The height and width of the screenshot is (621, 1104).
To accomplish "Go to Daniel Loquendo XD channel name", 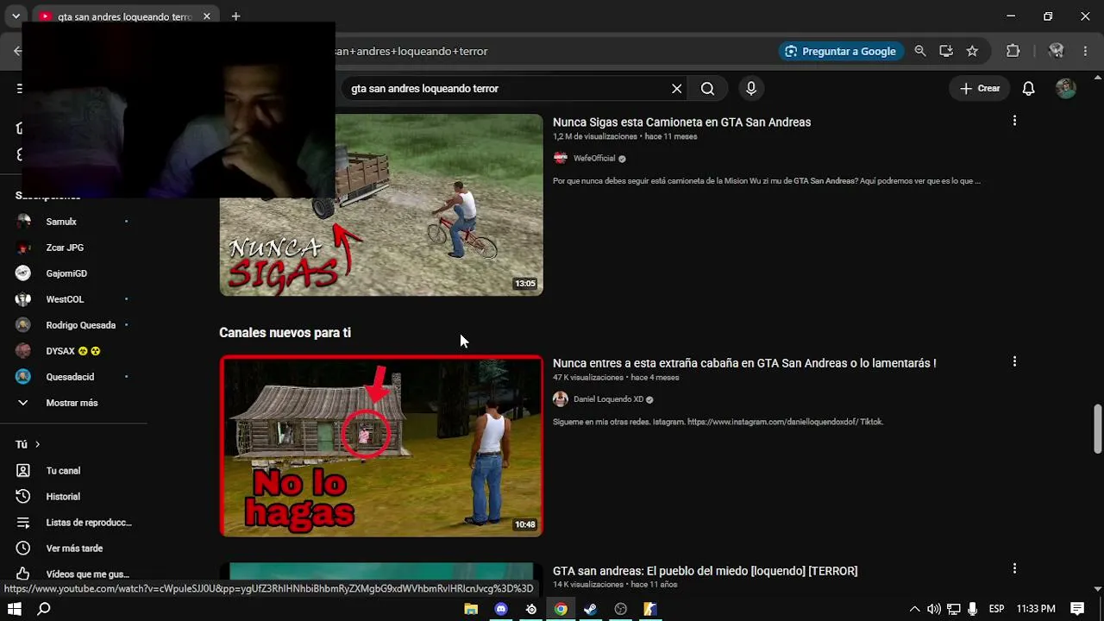I will pyautogui.click(x=608, y=400).
